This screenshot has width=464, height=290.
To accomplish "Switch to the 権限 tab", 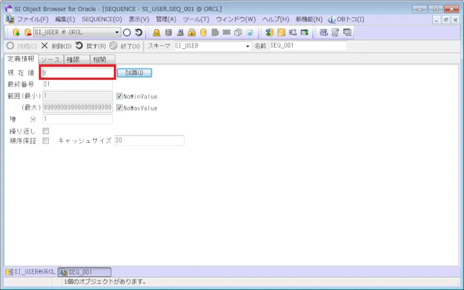I will pyautogui.click(x=77, y=59).
